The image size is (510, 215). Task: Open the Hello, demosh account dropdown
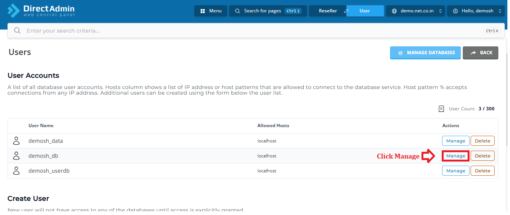[x=477, y=11]
